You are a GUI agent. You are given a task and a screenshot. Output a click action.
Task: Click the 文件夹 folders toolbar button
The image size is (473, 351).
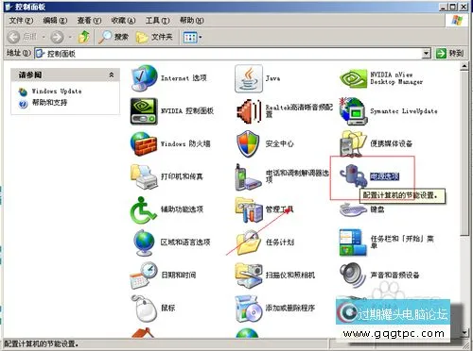tap(154, 37)
